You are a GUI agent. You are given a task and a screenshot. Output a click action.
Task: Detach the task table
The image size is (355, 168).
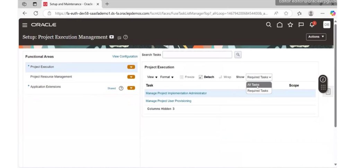point(206,77)
